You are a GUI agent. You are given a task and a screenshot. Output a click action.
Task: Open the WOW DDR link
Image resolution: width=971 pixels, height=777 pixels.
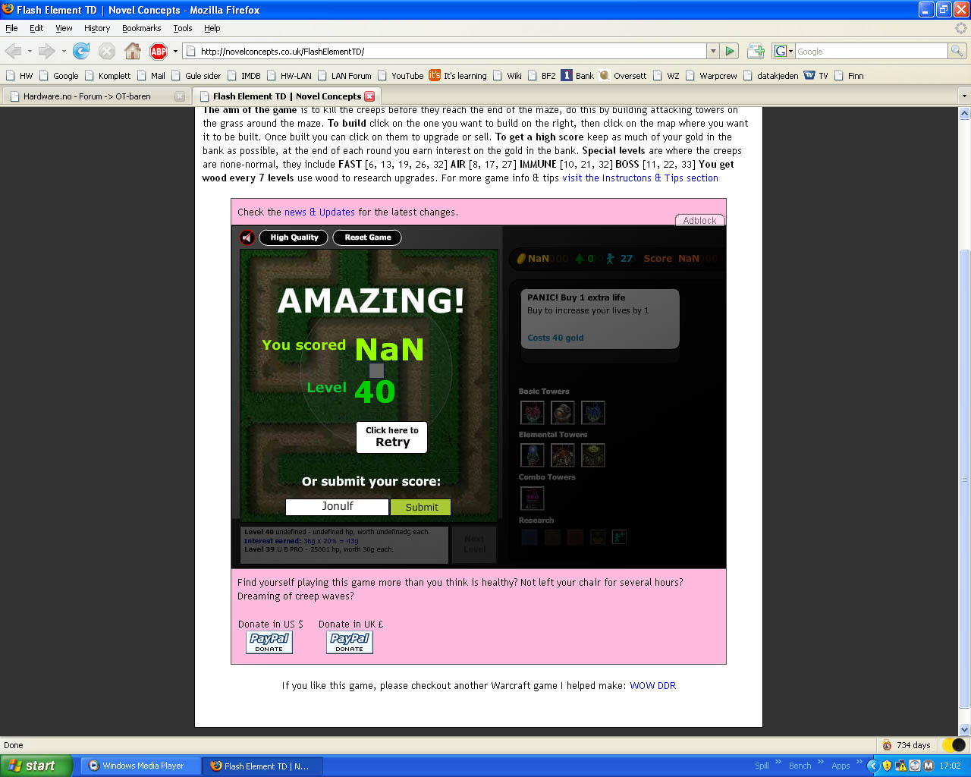point(652,686)
